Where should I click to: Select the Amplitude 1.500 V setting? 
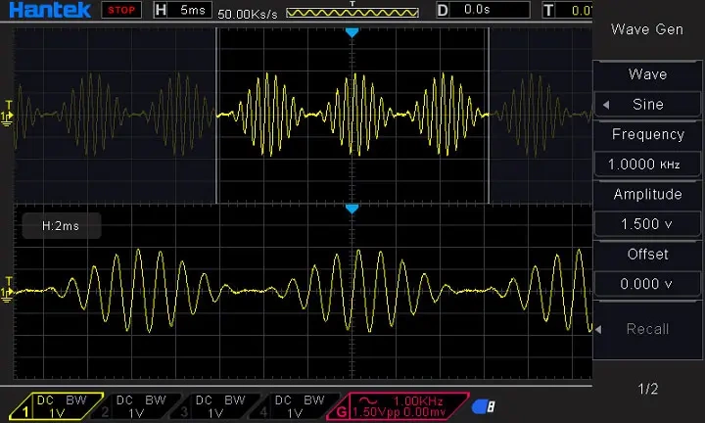[647, 224]
